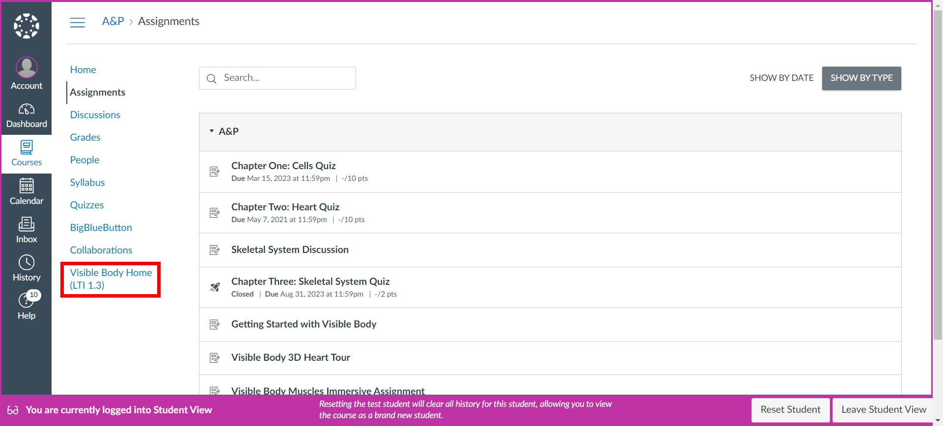Open the History clock icon
The height and width of the screenshot is (426, 943).
pyautogui.click(x=27, y=268)
